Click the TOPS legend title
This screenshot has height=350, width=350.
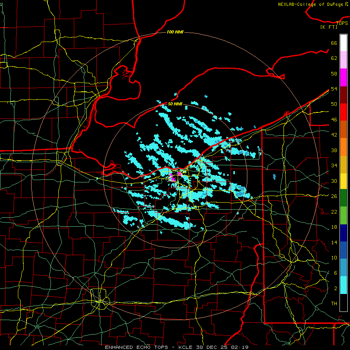342,23
